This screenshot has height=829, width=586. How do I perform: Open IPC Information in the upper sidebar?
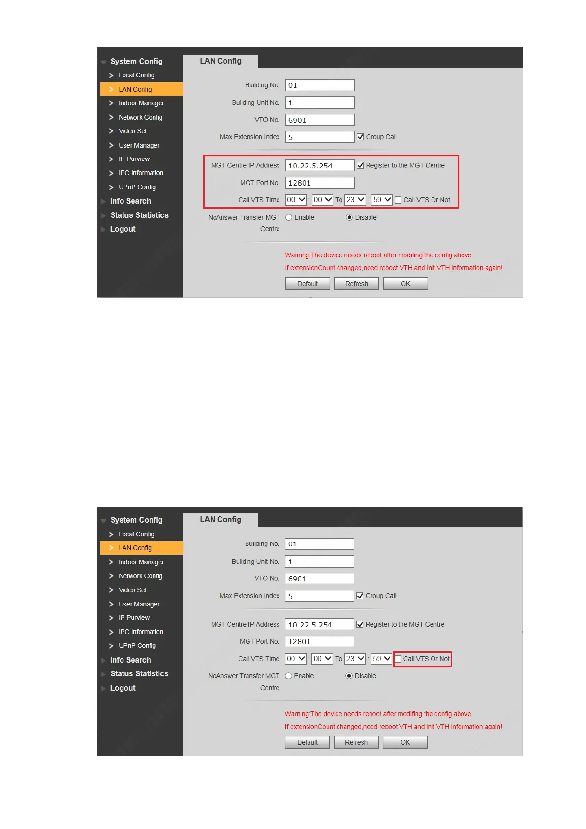(x=141, y=173)
